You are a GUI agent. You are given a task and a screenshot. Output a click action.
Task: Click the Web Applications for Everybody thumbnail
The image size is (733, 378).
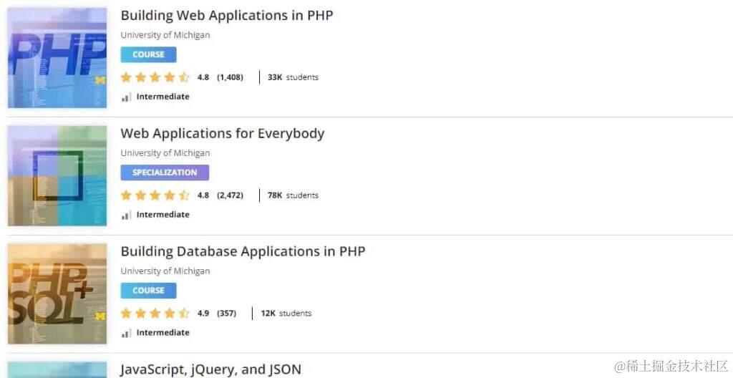click(x=57, y=175)
